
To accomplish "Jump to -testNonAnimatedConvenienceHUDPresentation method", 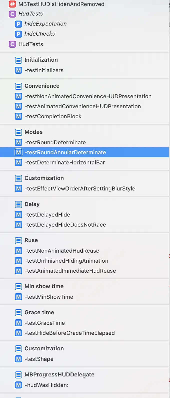I will coord(88,96).
